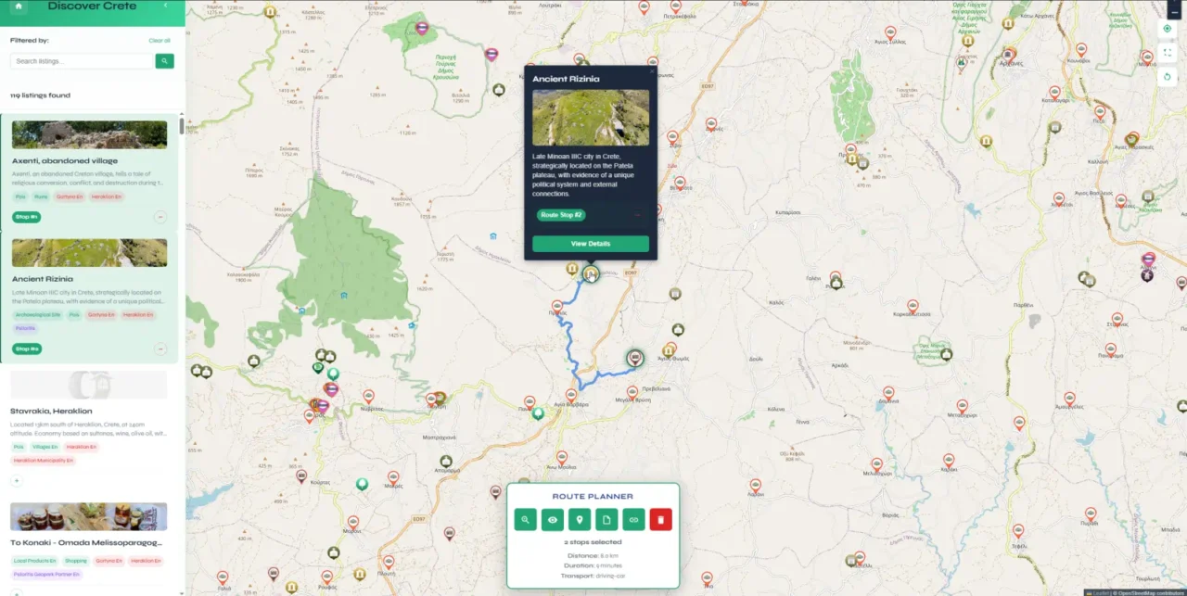Click the document icon in Route Planner

tap(606, 520)
